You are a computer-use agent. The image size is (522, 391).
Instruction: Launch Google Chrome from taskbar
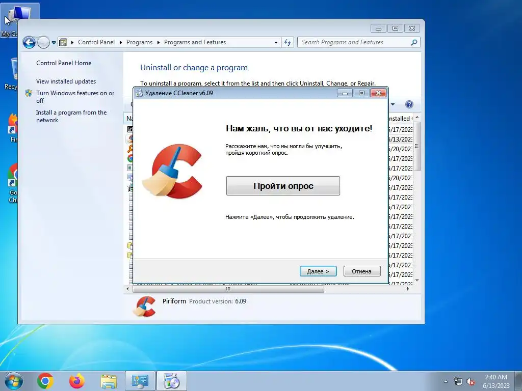45,381
